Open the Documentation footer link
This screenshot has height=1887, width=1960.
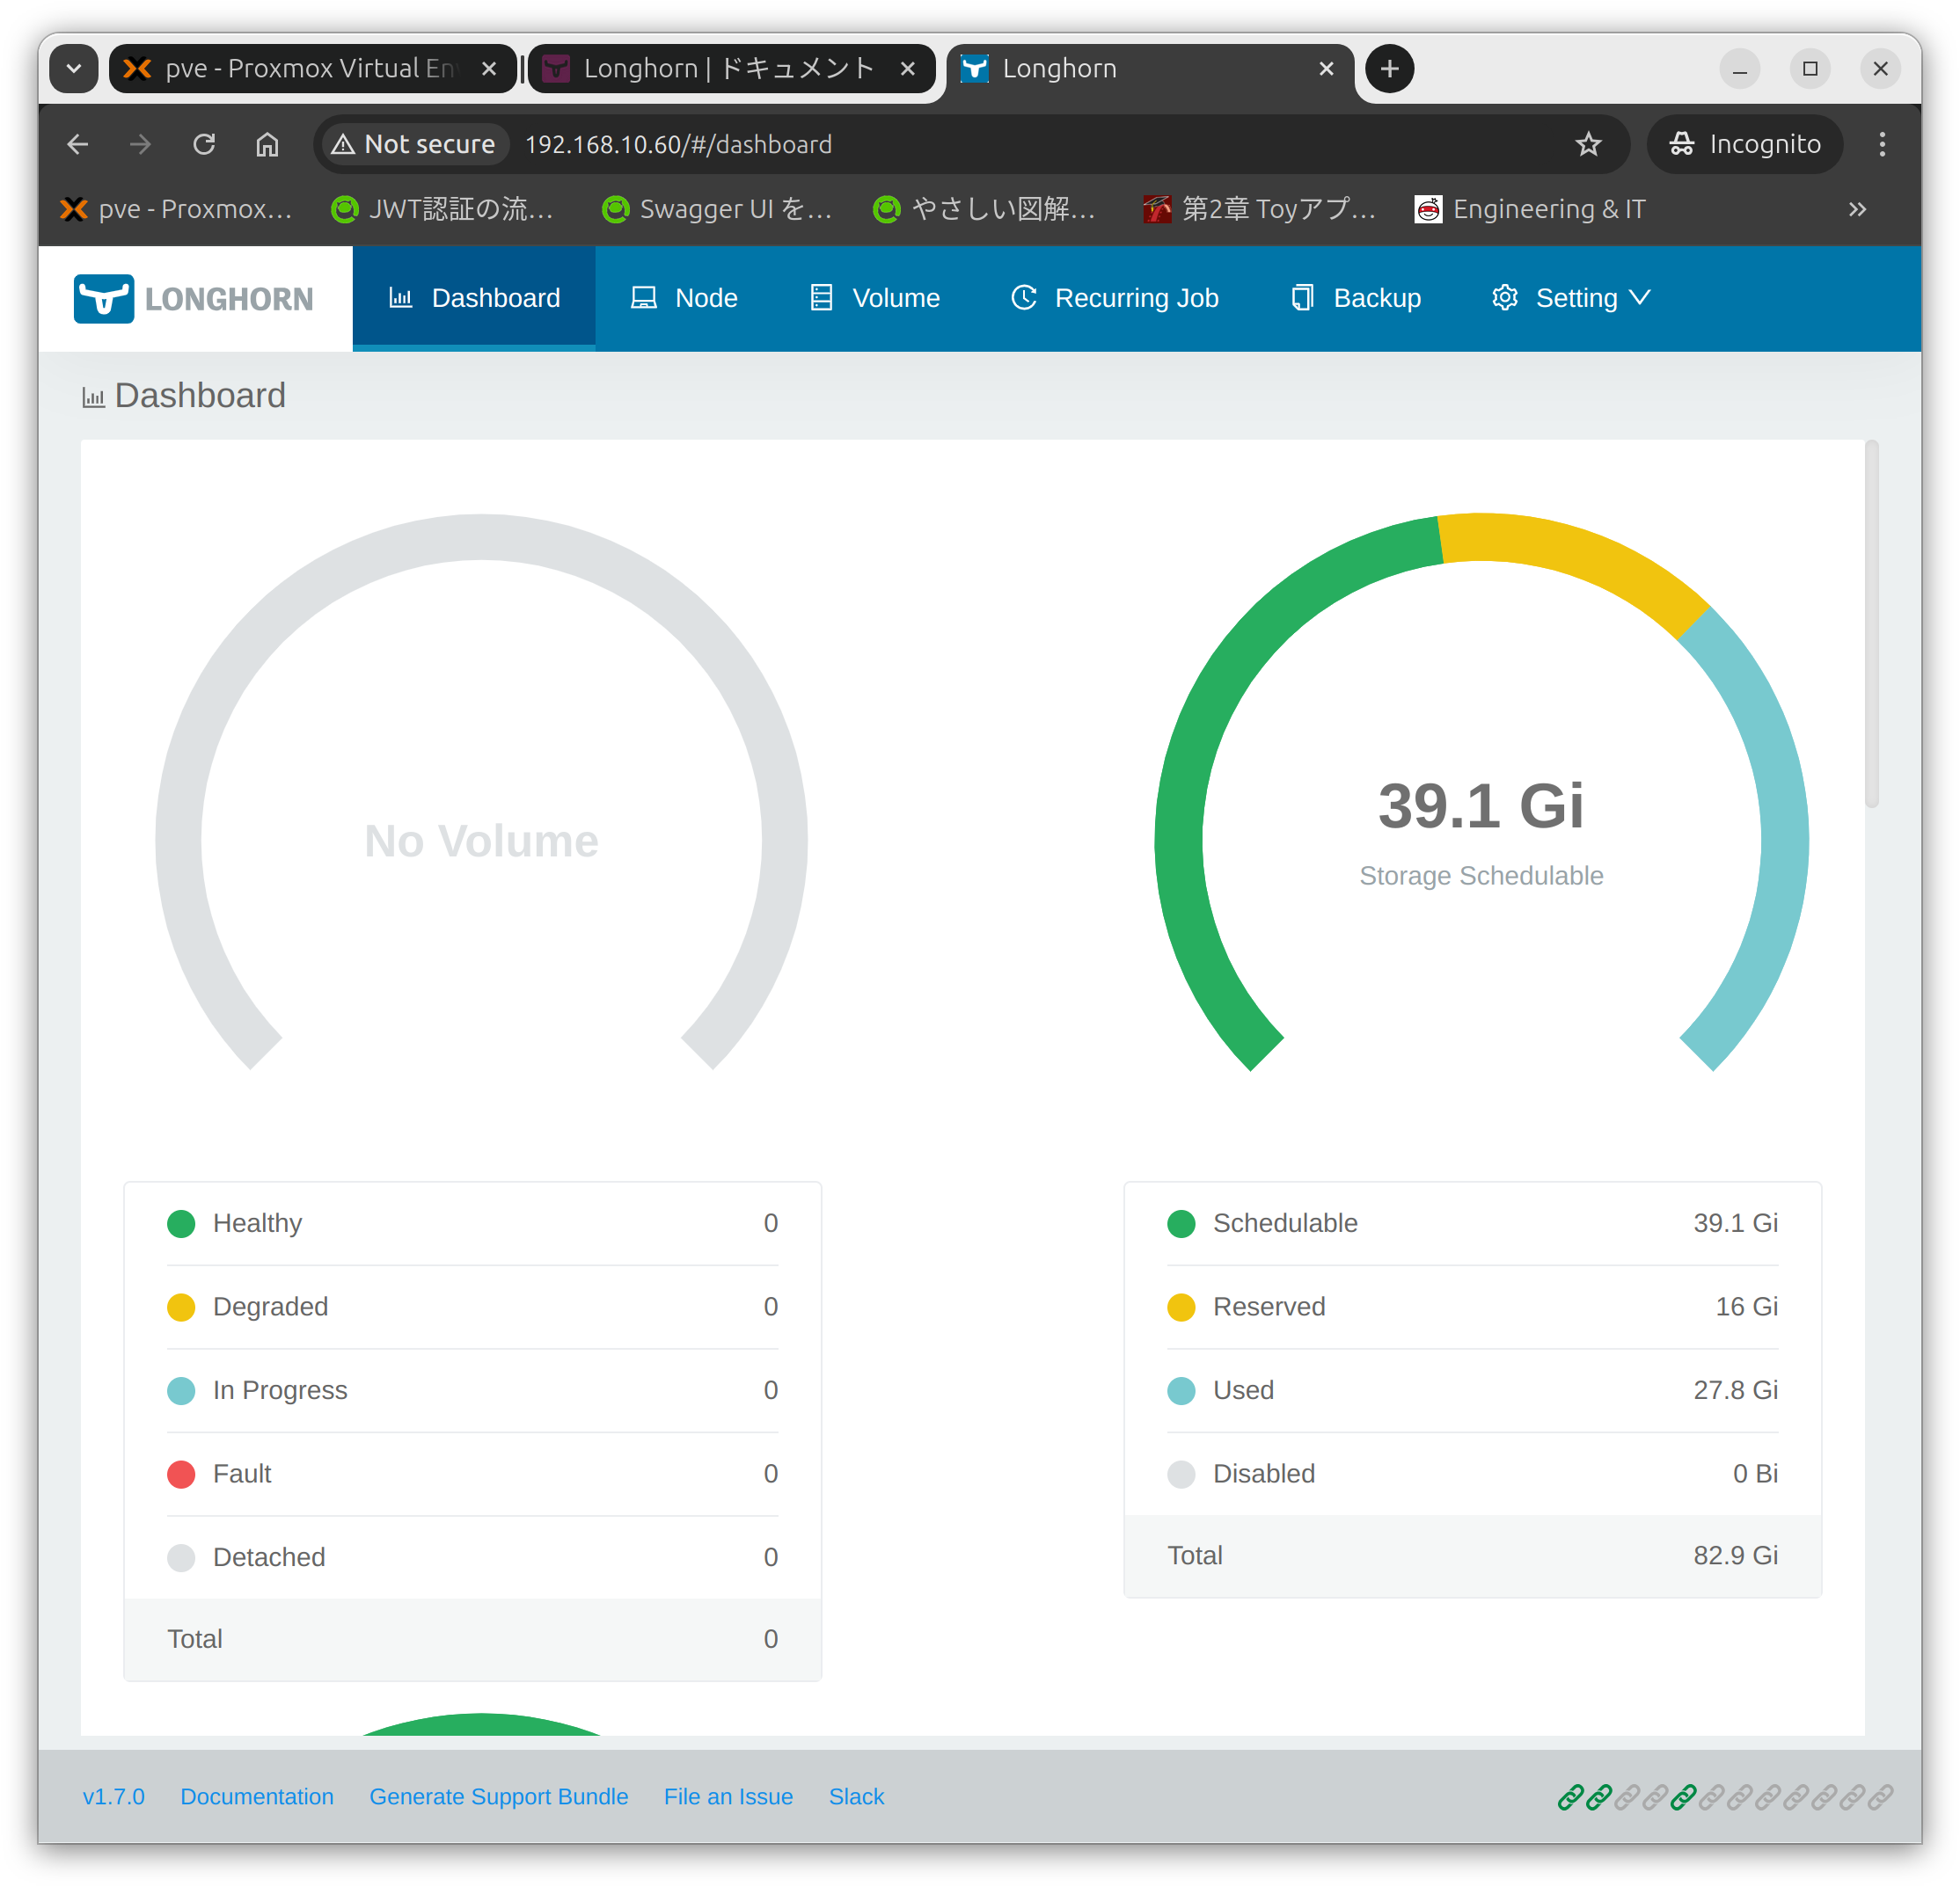[x=257, y=1797]
